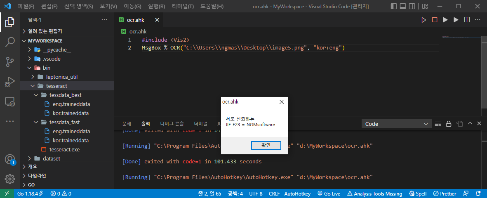
Task: Open editor more actions ellipsis
Action: 478,20
